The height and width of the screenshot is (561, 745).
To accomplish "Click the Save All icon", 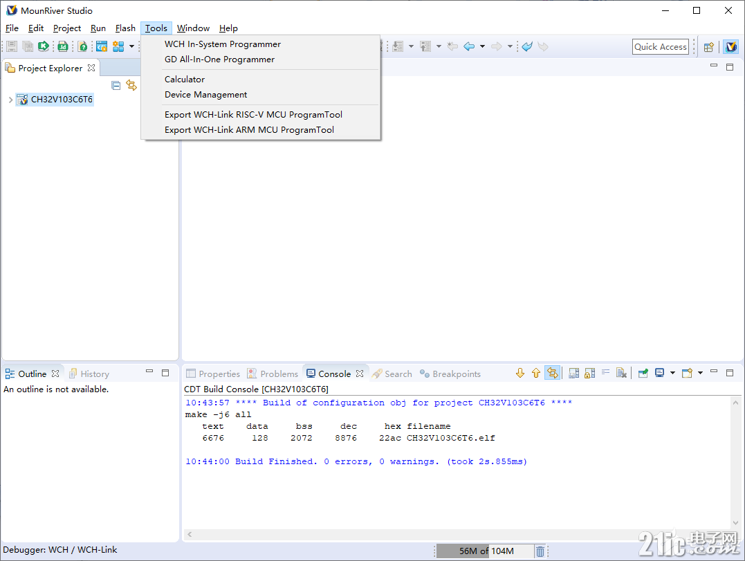I will pos(28,46).
